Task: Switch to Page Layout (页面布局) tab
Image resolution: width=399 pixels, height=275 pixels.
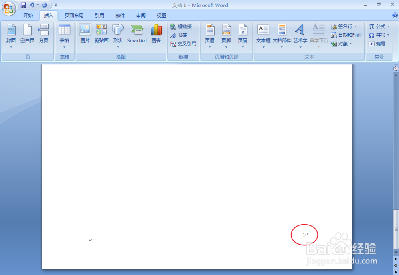Action: tap(74, 16)
